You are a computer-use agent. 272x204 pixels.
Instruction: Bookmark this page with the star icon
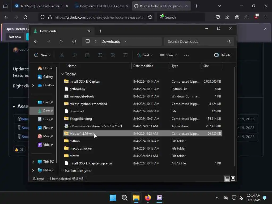pos(150,17)
